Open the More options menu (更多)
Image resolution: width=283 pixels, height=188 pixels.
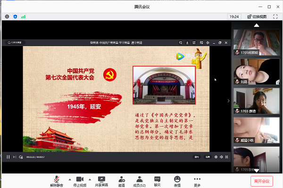click(x=197, y=180)
